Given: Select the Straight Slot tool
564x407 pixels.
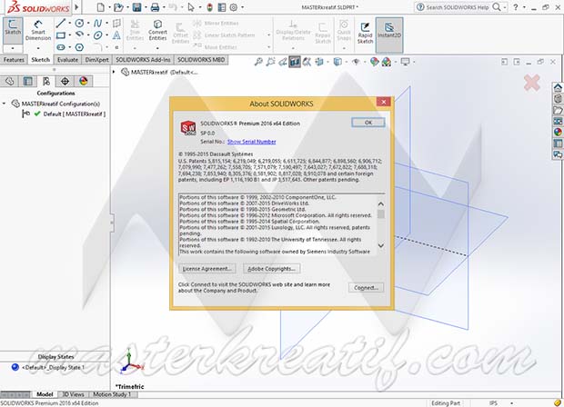Looking at the screenshot, I should [x=60, y=47].
